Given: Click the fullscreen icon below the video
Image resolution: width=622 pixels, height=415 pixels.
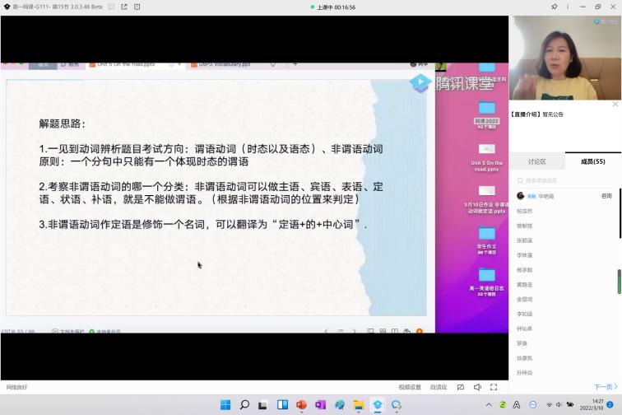Looking at the screenshot, I should (x=493, y=387).
